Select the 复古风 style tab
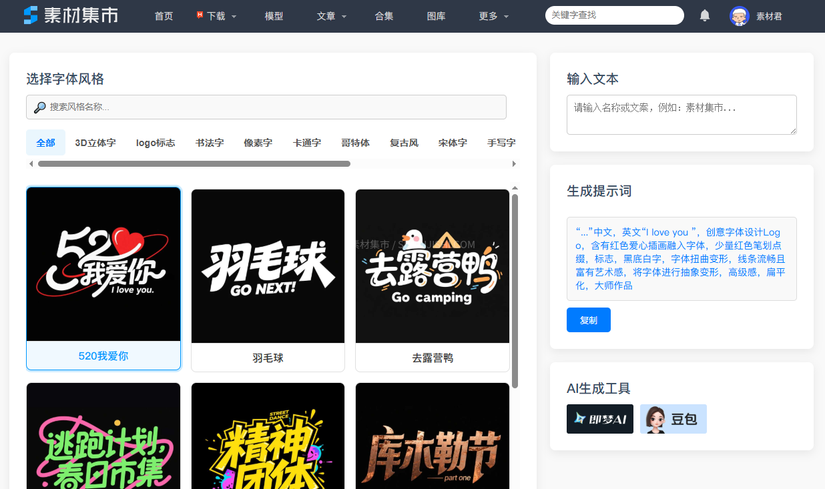This screenshot has width=825, height=489. (404, 143)
